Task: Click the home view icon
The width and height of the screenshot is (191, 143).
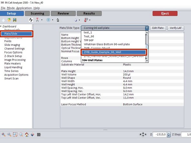Action: click(27, 135)
